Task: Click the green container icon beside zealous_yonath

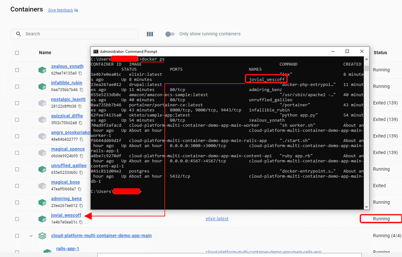Action: click(x=42, y=70)
